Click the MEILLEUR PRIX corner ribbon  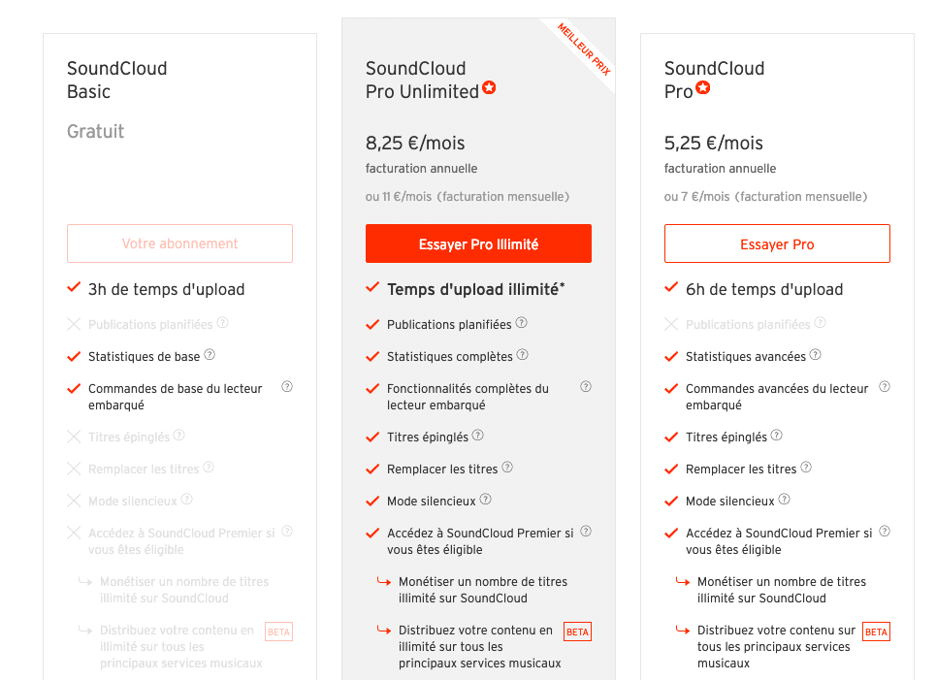[584, 49]
